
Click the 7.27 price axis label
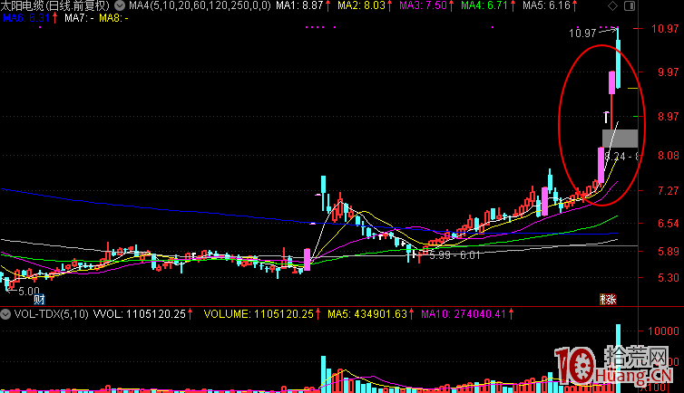tap(669, 191)
